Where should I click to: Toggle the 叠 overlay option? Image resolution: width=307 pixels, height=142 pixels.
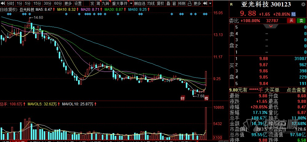click(x=168, y=3)
